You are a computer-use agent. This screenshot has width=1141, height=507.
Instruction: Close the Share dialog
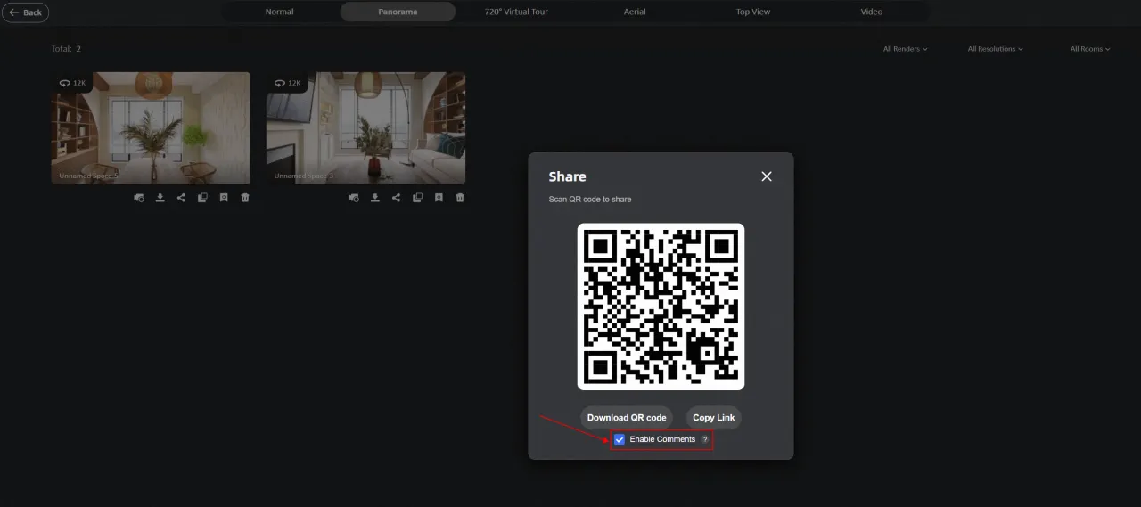click(x=766, y=176)
